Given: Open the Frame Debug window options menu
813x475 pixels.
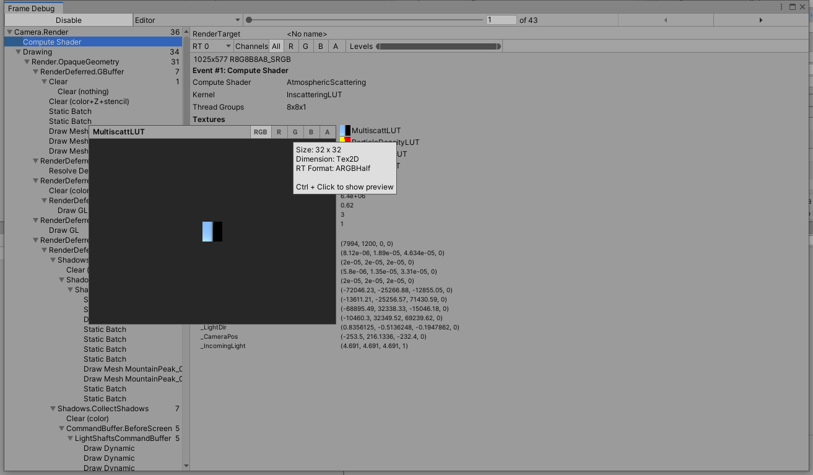Looking at the screenshot, I should point(781,7).
